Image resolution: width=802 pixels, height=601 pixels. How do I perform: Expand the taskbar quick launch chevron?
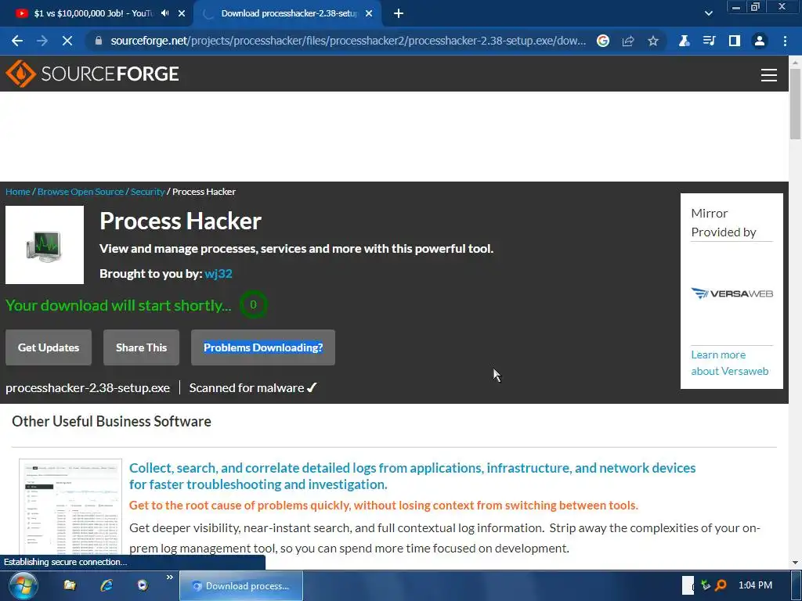(170, 578)
